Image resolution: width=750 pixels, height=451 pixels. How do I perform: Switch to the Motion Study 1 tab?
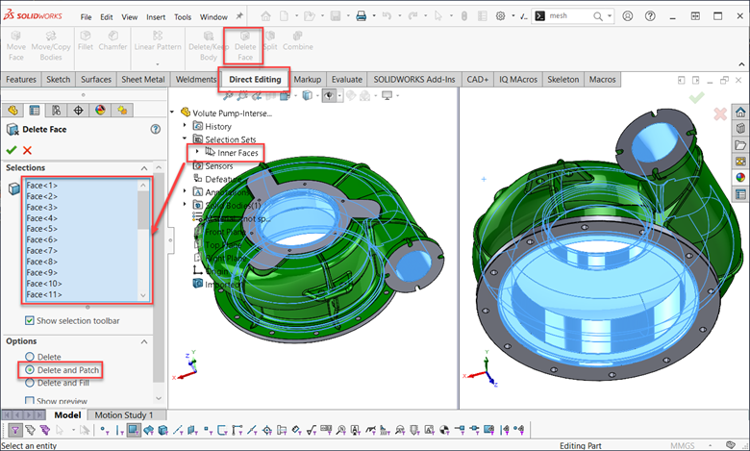point(124,415)
